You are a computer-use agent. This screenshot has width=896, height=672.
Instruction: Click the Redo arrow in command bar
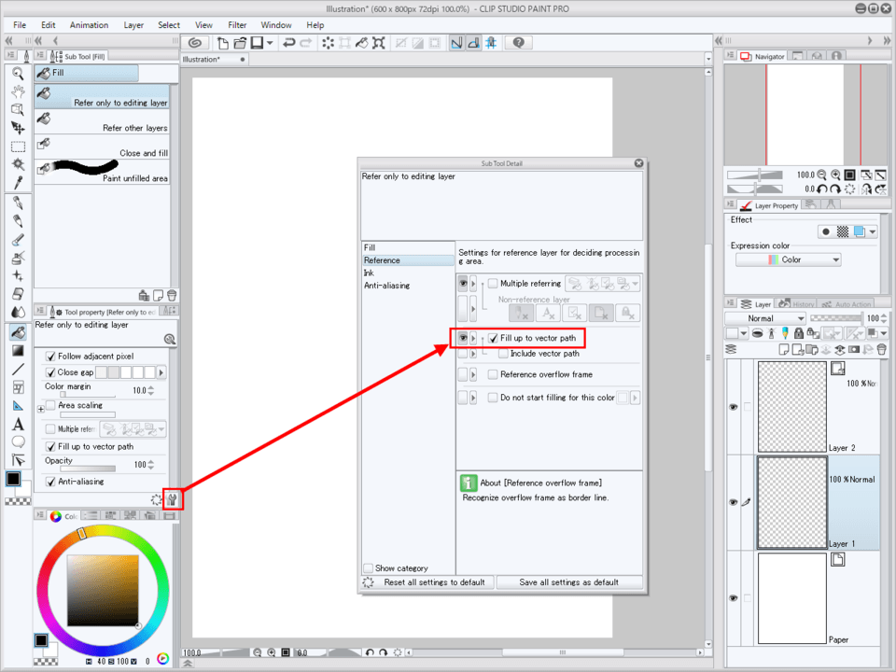306,43
